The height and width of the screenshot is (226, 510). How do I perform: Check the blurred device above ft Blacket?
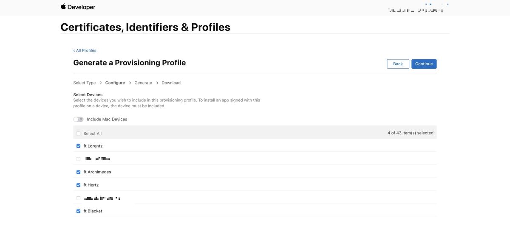78,198
